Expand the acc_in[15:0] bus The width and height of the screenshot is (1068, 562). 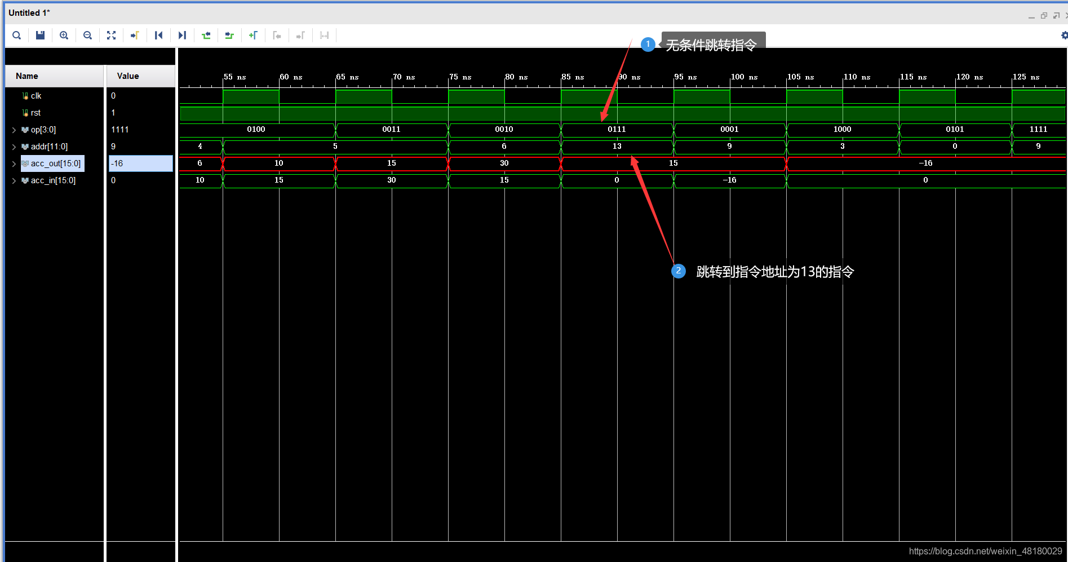tap(14, 180)
